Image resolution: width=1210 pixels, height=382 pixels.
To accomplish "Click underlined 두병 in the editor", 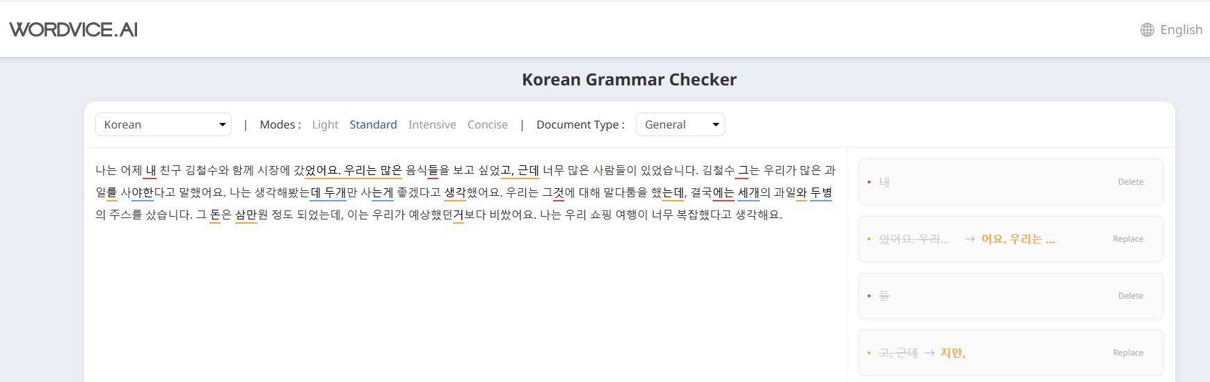I will [821, 193].
